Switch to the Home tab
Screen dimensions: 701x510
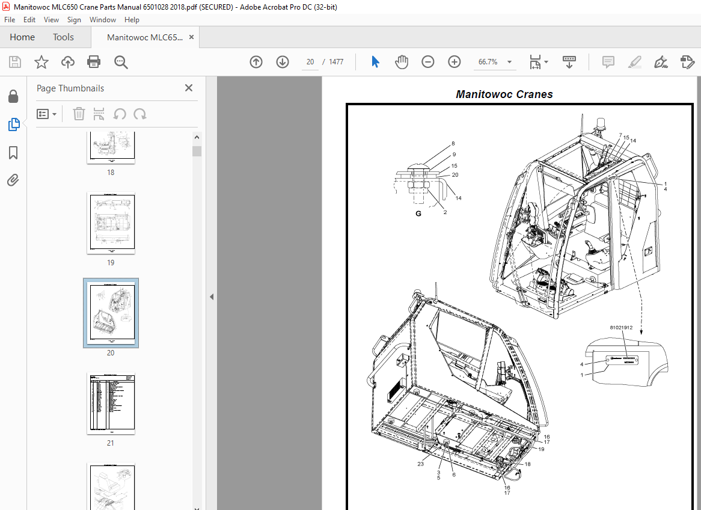(22, 37)
